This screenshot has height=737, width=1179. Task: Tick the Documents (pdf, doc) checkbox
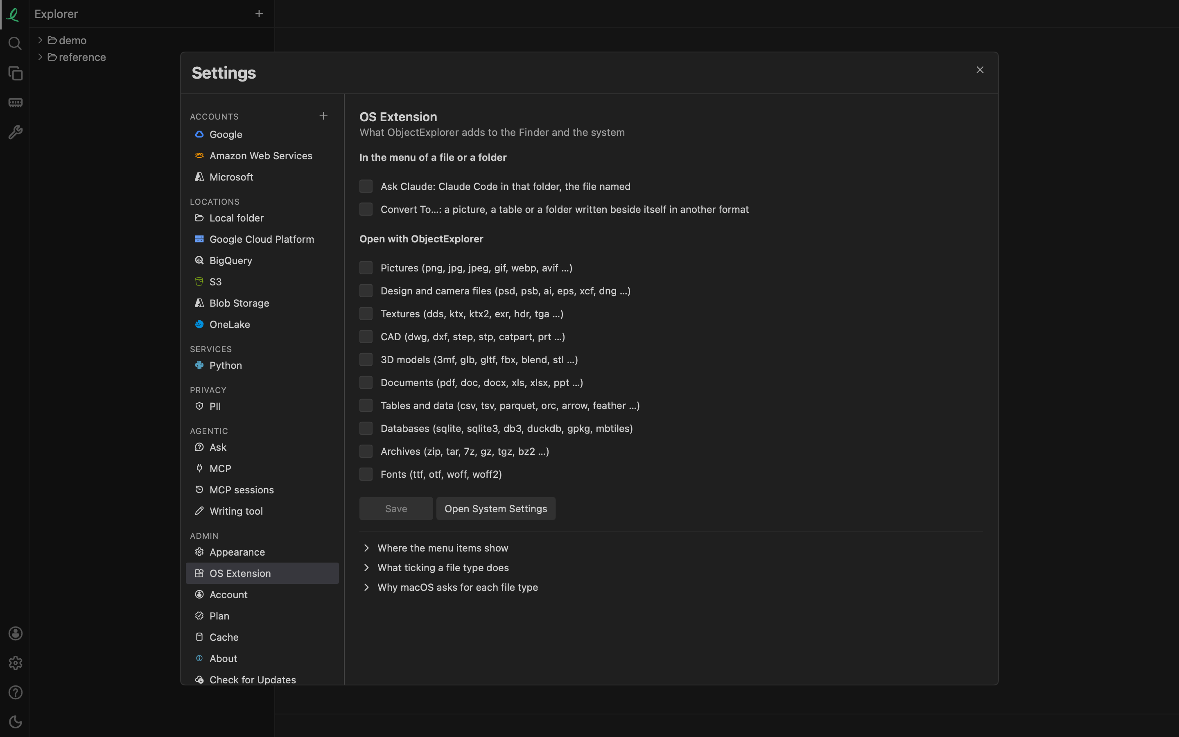coord(366,383)
